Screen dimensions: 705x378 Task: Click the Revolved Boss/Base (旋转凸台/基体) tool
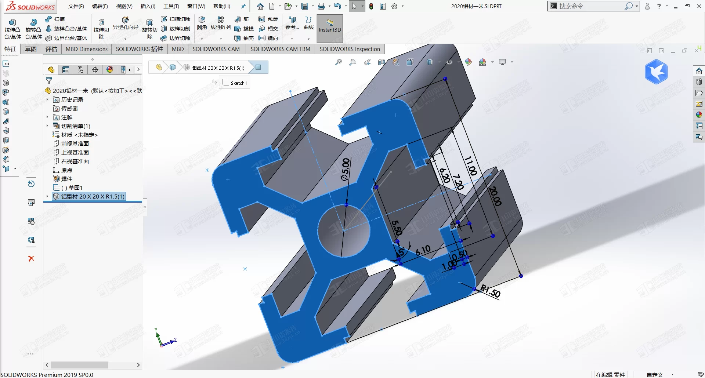[x=33, y=29]
